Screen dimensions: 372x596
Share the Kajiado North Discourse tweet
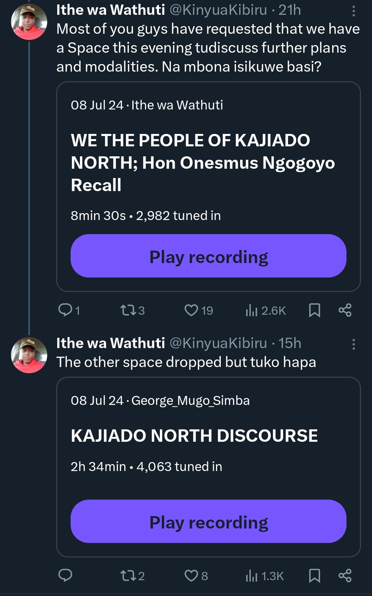click(345, 575)
